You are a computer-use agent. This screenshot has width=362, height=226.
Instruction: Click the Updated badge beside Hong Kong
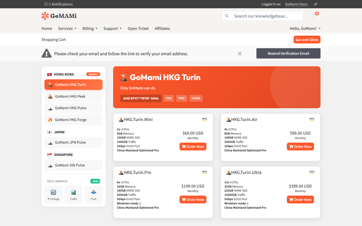(x=93, y=74)
